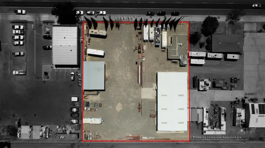Screen dimensions: 265x148
Task: Click the large white warehouse roof
Action: [x=172, y=101]
